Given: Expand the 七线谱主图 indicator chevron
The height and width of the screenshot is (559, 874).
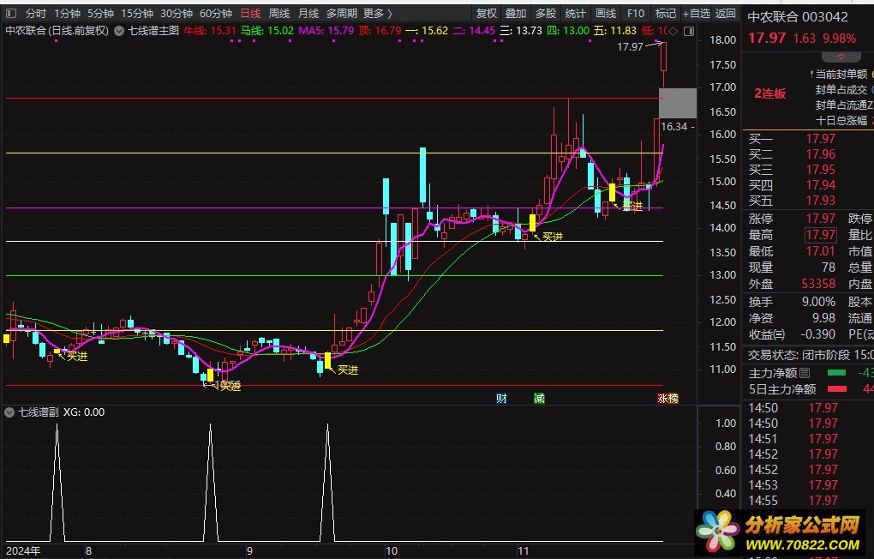Looking at the screenshot, I should click(x=119, y=31).
